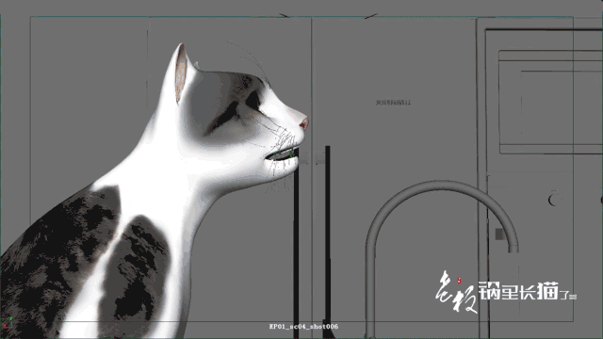
Task: Select the round knob on the cabinet
Action: point(553,200)
